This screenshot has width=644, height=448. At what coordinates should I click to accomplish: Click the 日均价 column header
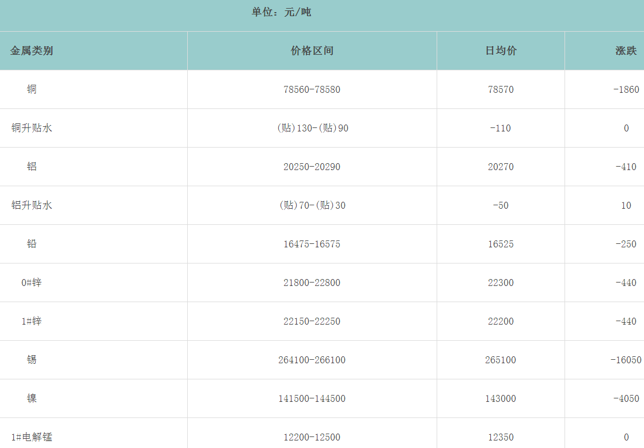tap(501, 51)
